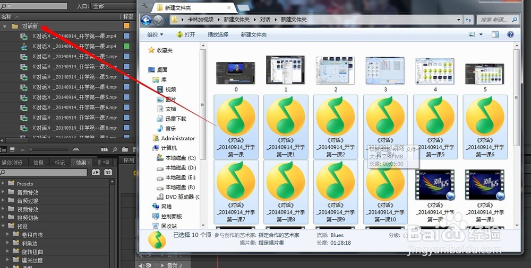This screenshot has height=268, width=531.
Task: Expand 视频切换 folder
Action: tap(3, 218)
